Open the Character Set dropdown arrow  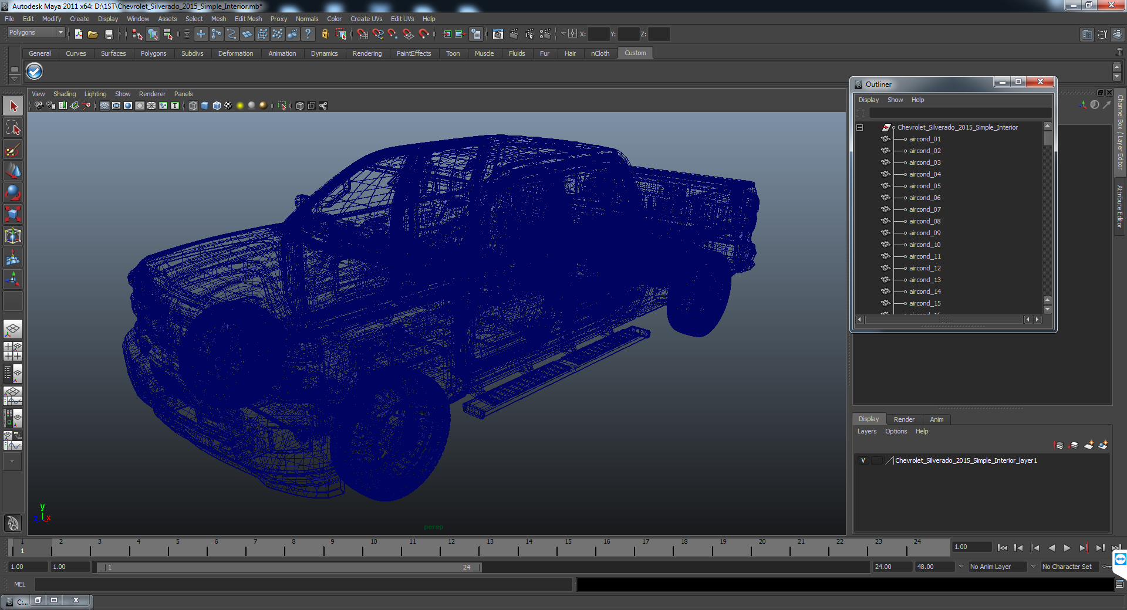click(x=1033, y=567)
